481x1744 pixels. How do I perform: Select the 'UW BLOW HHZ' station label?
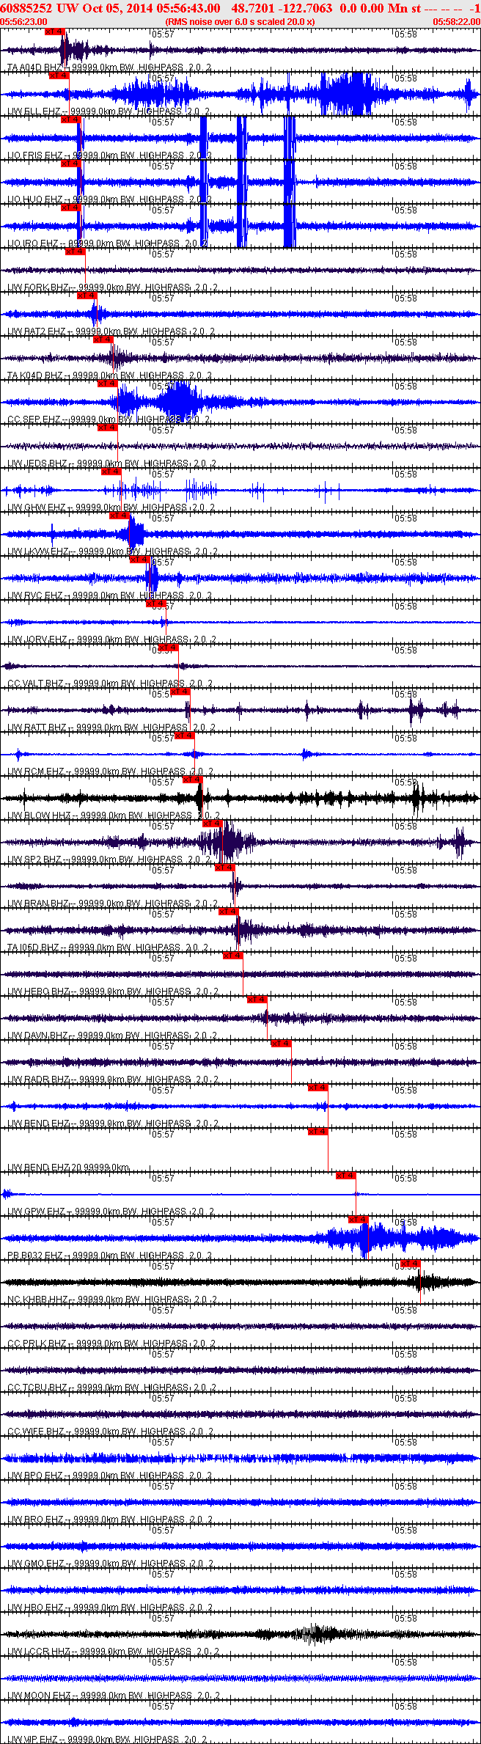click(39, 816)
